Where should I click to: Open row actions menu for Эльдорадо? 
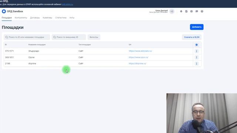[197, 51]
